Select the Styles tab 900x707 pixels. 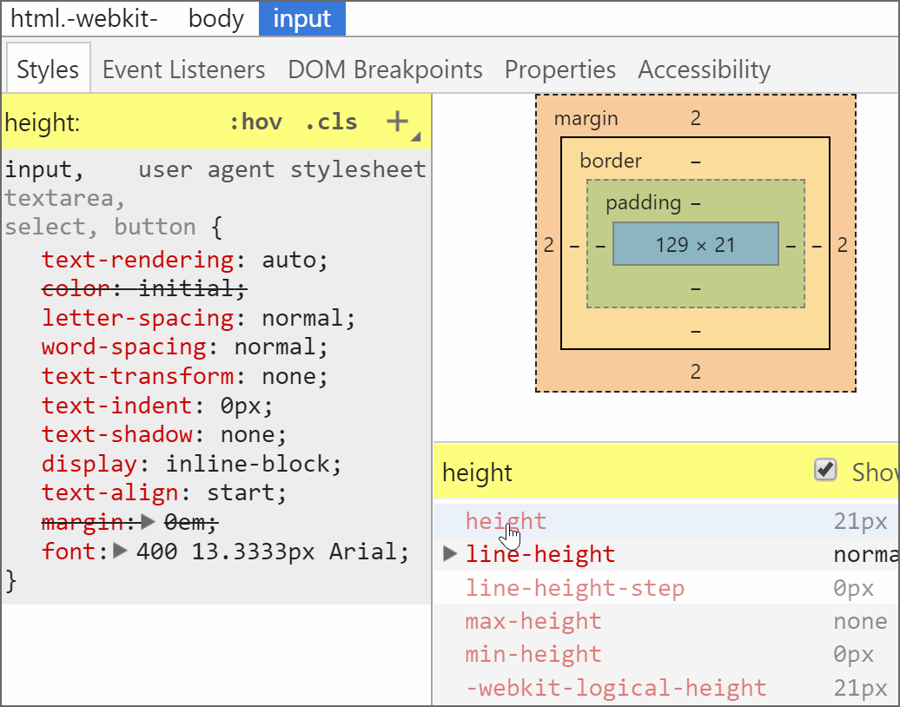[x=48, y=69]
